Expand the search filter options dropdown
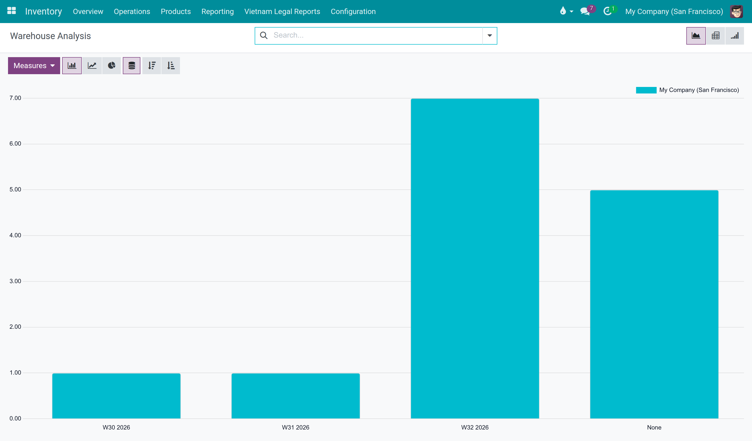Image resolution: width=752 pixels, height=441 pixels. [490, 36]
